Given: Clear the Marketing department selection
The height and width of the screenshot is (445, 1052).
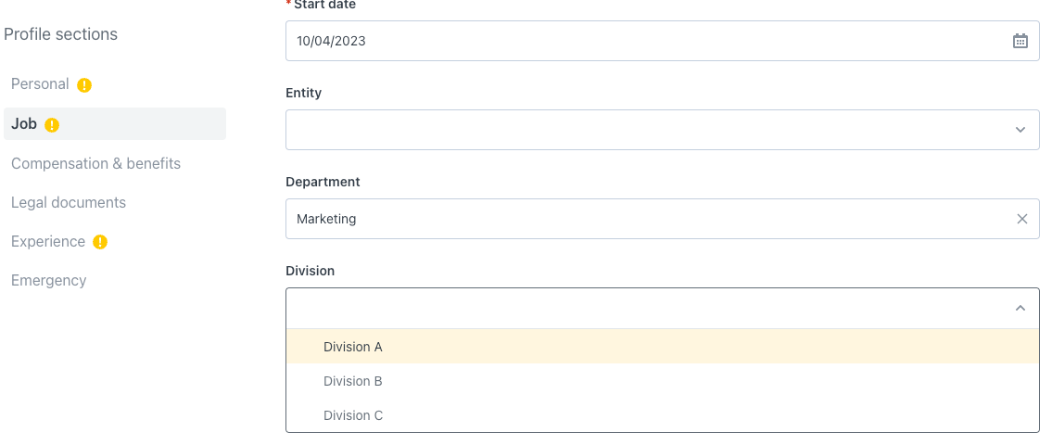Looking at the screenshot, I should coord(1021,219).
